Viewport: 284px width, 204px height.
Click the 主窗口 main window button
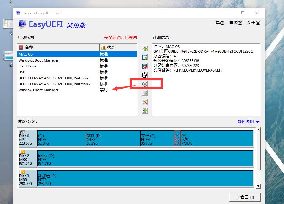245,197
